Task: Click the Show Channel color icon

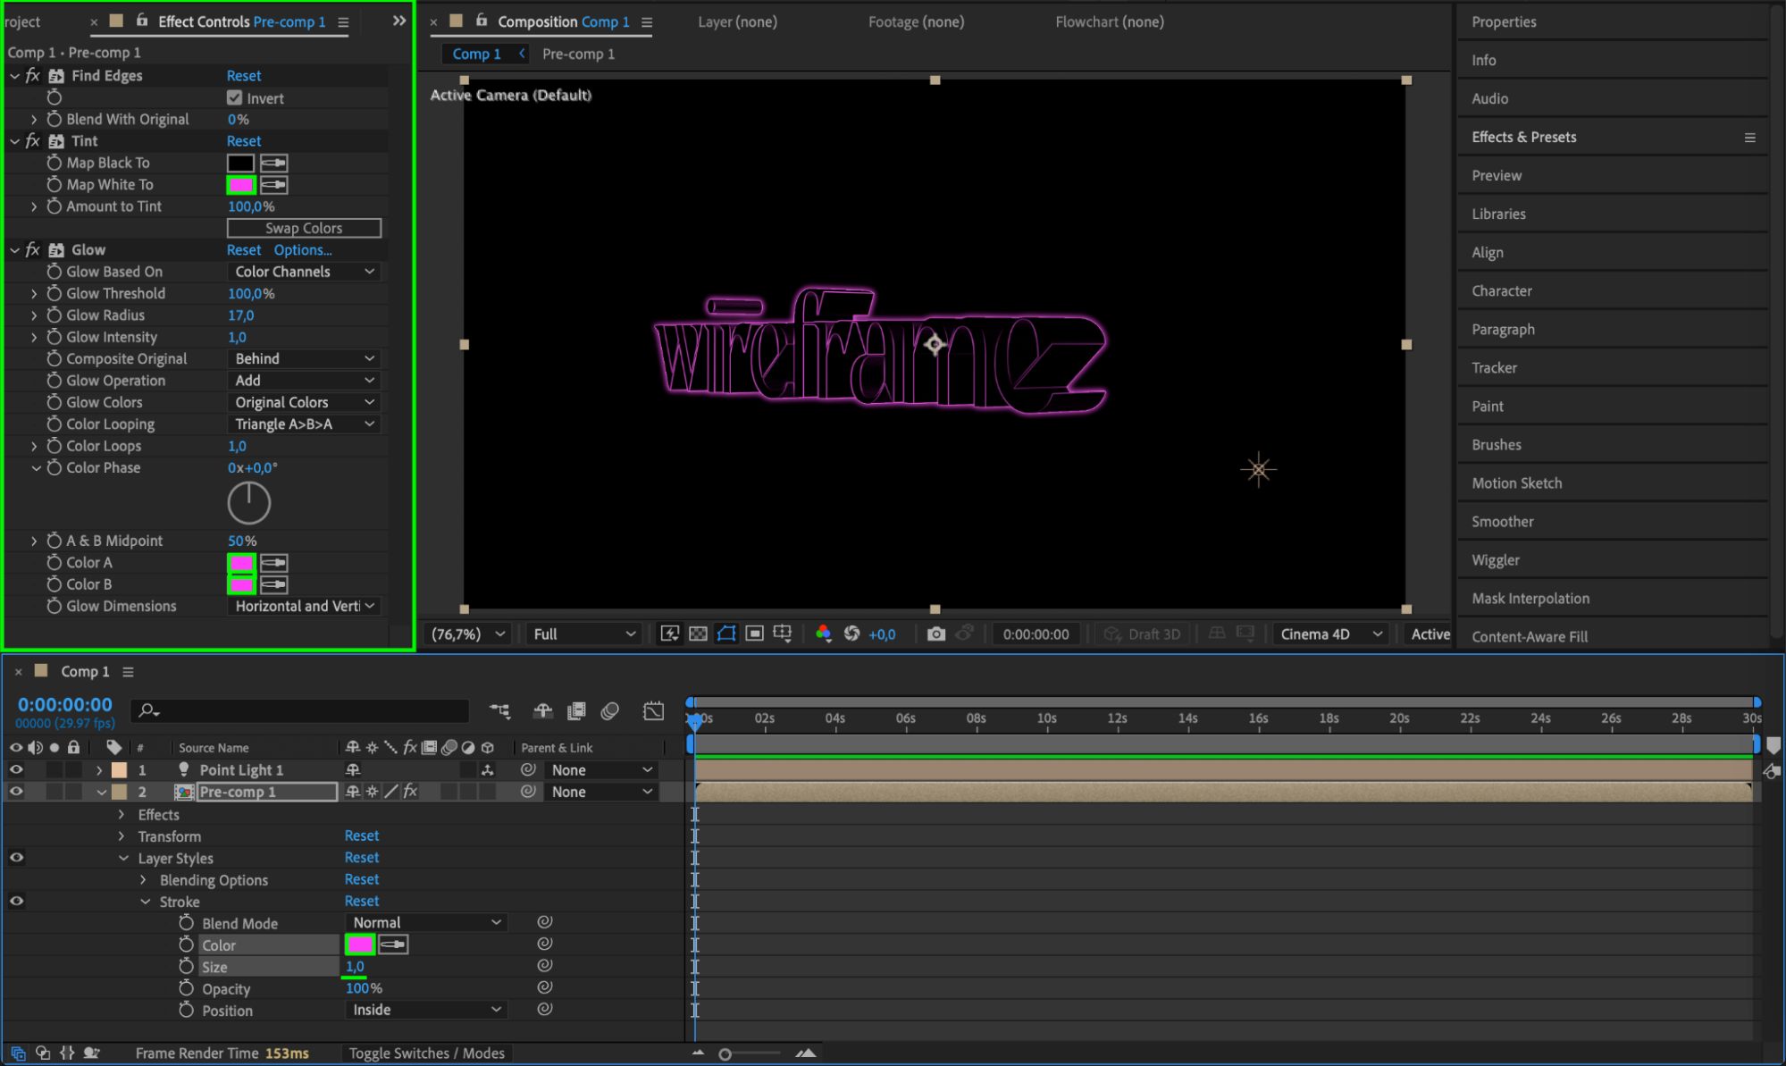Action: click(x=823, y=634)
